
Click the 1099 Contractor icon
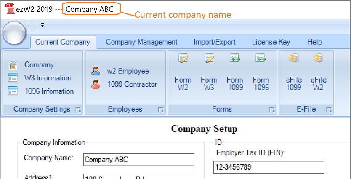(96, 85)
